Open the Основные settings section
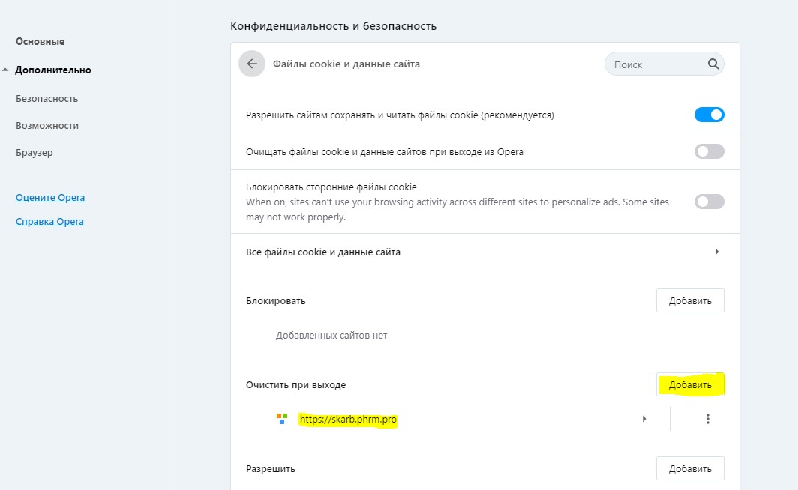 [x=40, y=42]
